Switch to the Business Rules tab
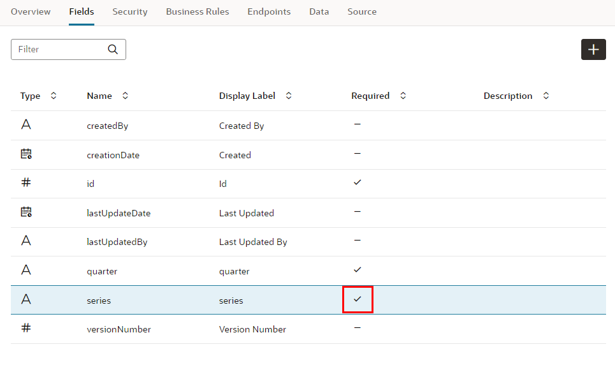615x379 pixels. (197, 11)
